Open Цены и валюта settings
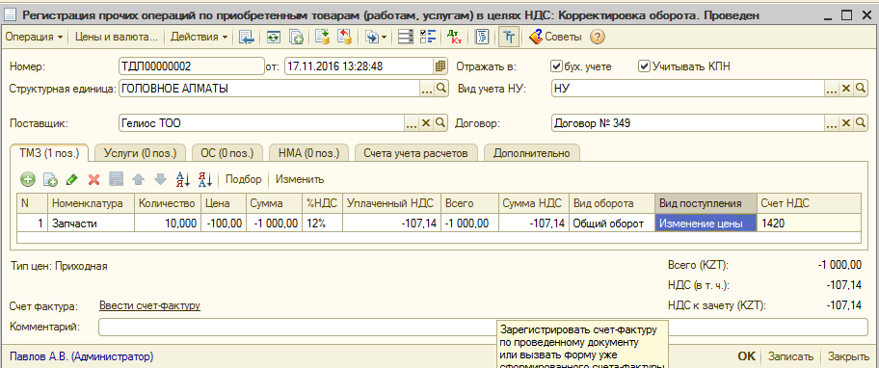Image resolution: width=879 pixels, height=368 pixels. point(117,38)
